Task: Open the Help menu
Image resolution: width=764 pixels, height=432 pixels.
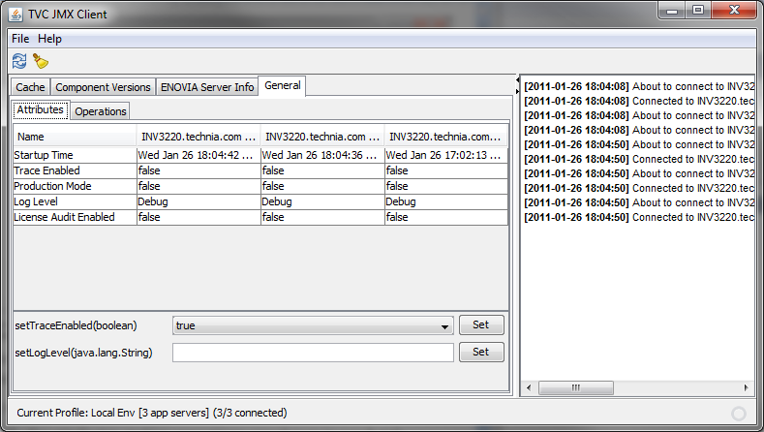Action: tap(49, 39)
